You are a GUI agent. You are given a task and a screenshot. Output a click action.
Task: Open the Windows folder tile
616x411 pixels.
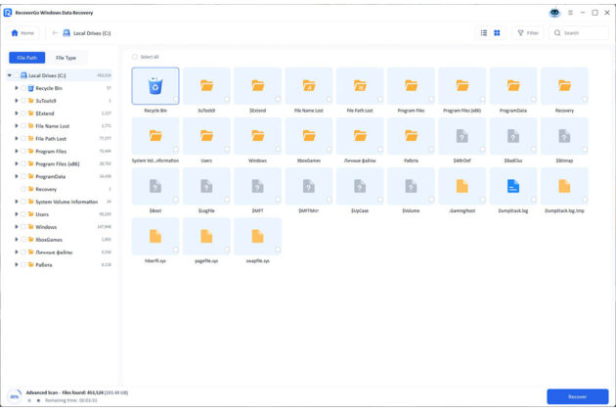258,136
